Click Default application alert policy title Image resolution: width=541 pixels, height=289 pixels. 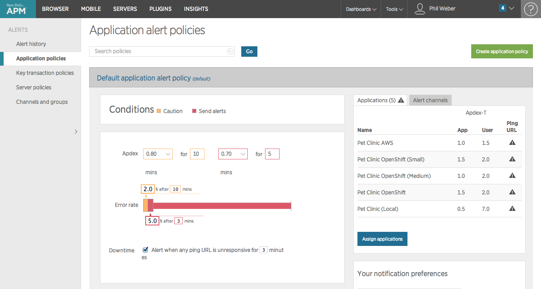point(144,78)
